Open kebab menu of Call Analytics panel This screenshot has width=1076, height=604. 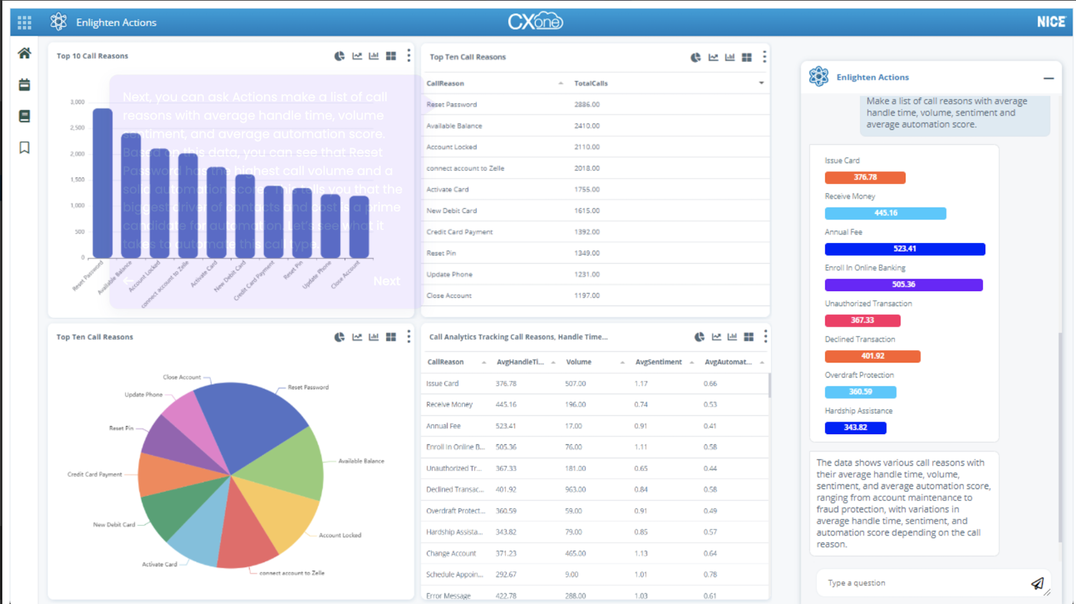click(766, 337)
